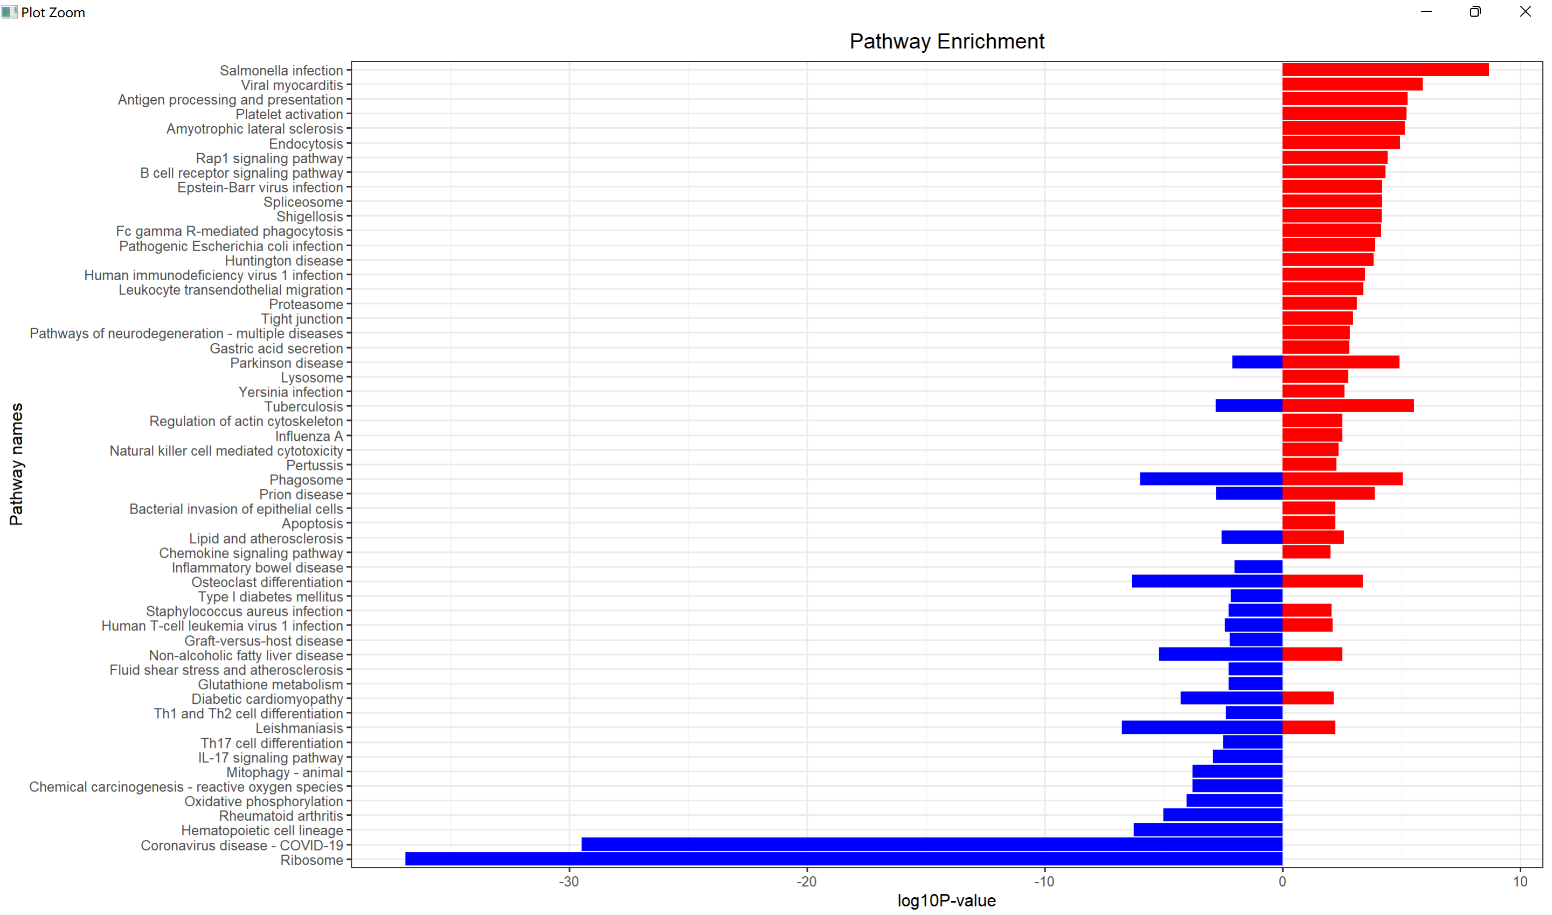The height and width of the screenshot is (915, 1552).
Task: Select the Phagosome label
Action: tap(307, 480)
